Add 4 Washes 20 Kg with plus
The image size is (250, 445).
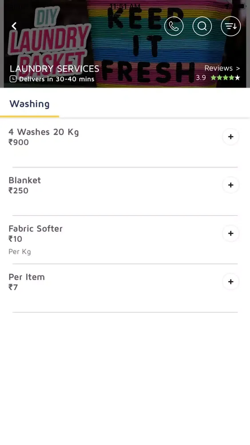pyautogui.click(x=231, y=137)
